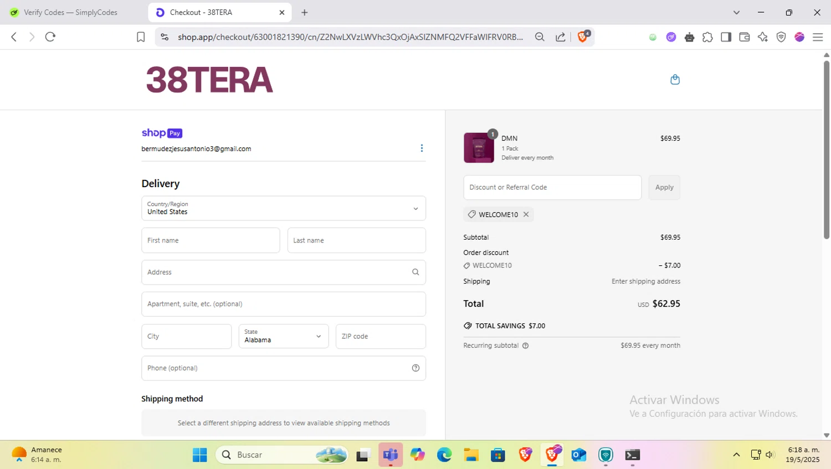Select the Checkout - 38TERA tab
The height and width of the screenshot is (469, 831).
(x=220, y=12)
